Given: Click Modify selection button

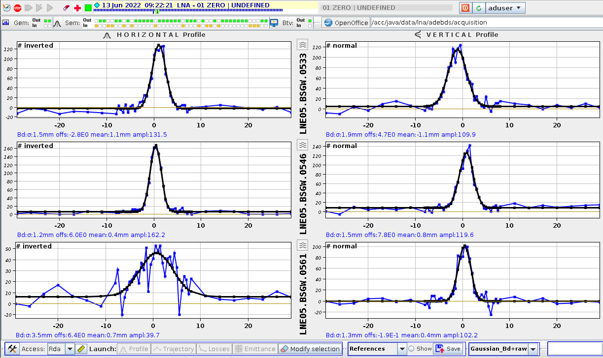Looking at the screenshot, I should pos(310,349).
